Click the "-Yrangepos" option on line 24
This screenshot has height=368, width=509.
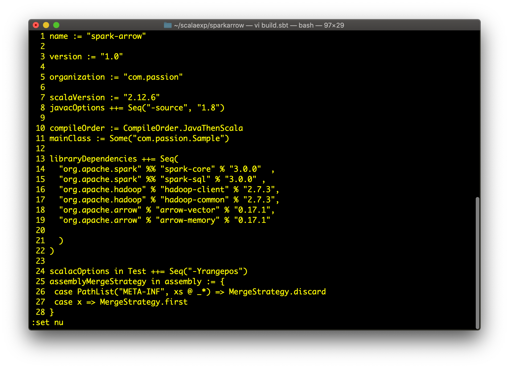[215, 271]
